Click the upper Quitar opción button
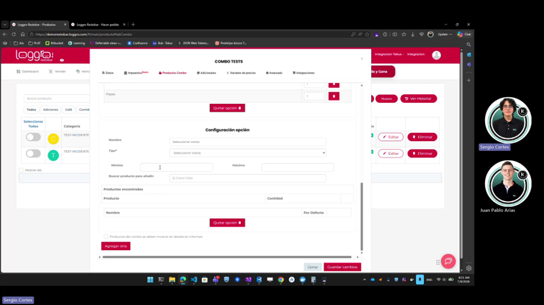544x305 pixels. coord(227,108)
